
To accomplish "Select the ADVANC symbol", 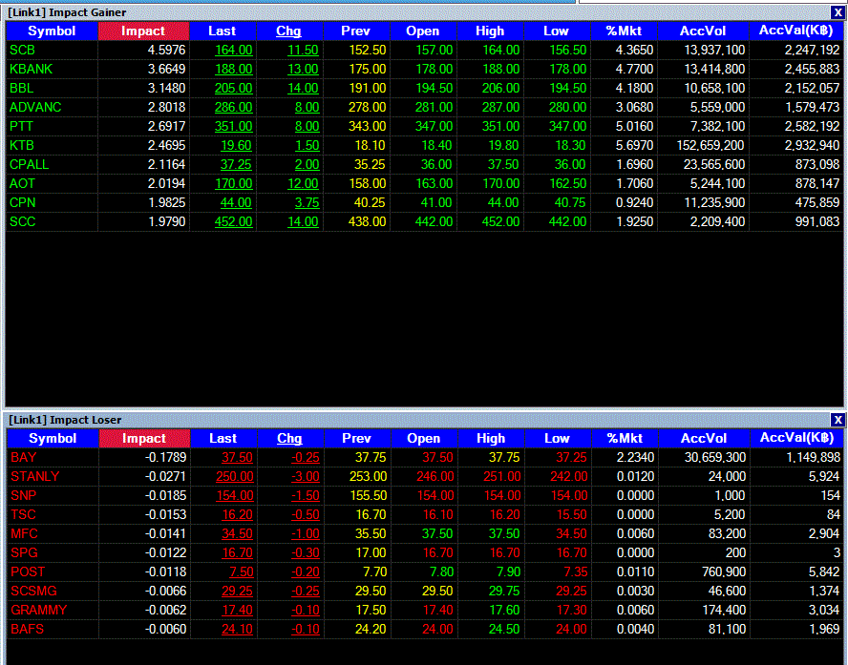I will click(35, 107).
